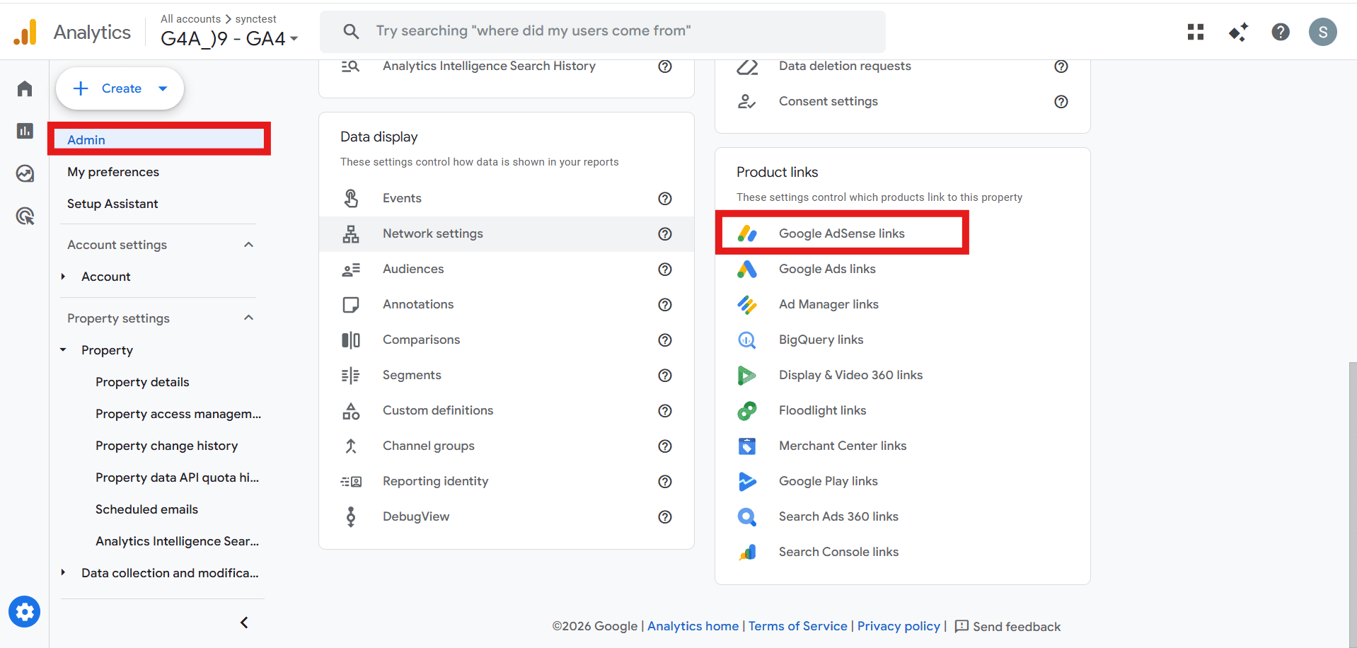This screenshot has height=648, width=1357.
Task: Show help for Consent settings
Action: [1061, 102]
